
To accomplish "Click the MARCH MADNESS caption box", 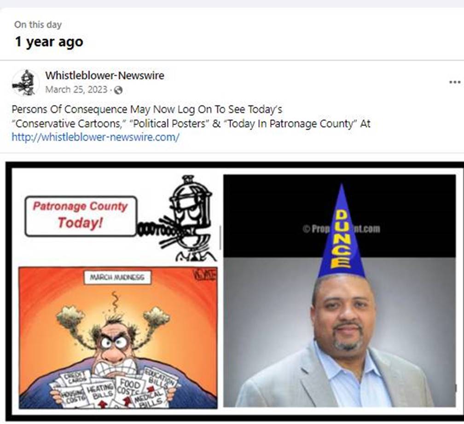I will click(x=117, y=277).
